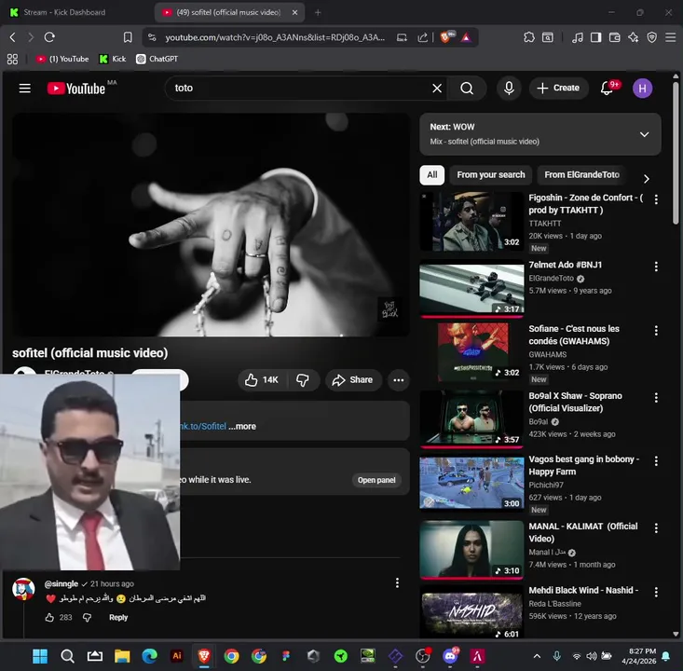683x671 pixels.
Task: Open Kick bookmark in bookmarks bar
Action: tap(113, 59)
